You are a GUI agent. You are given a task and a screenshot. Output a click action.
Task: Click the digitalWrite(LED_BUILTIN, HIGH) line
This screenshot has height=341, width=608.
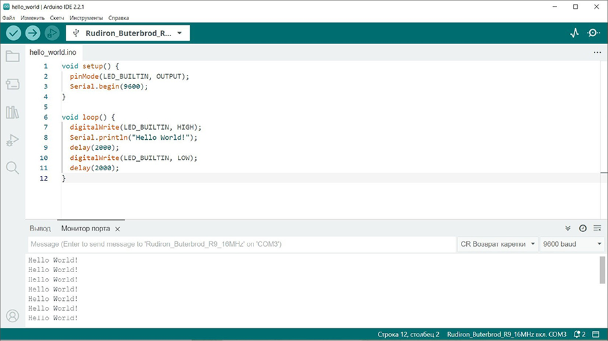tap(136, 127)
